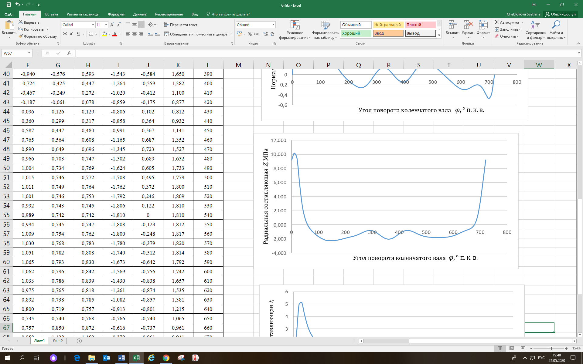Viewport: 583px width, 364px height.
Task: Switch to Normal view in status bar
Action: 500,348
